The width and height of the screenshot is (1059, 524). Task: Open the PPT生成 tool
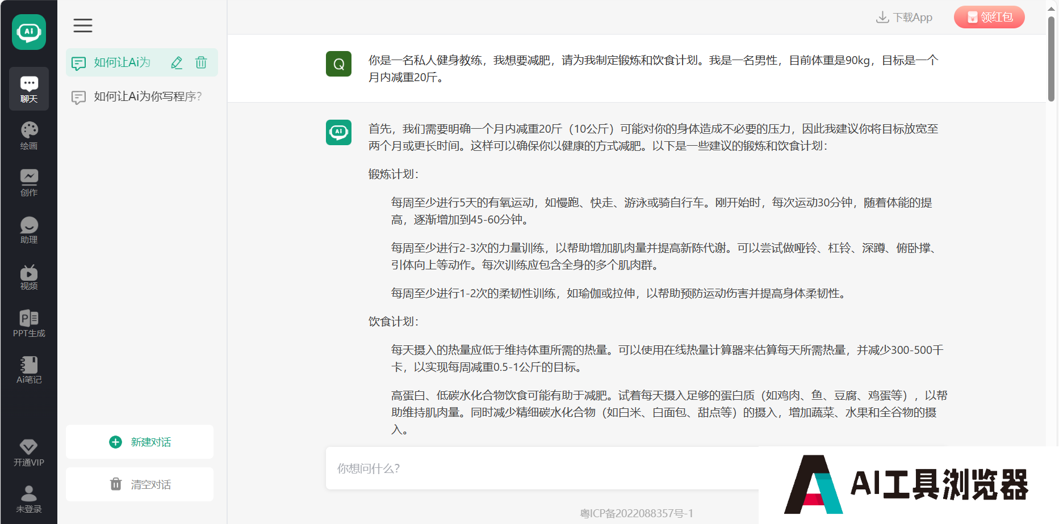(x=29, y=323)
